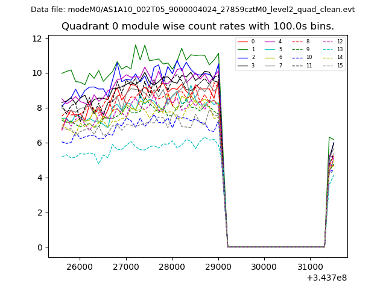Click the magenta solid legend line for module 4

point(270,42)
